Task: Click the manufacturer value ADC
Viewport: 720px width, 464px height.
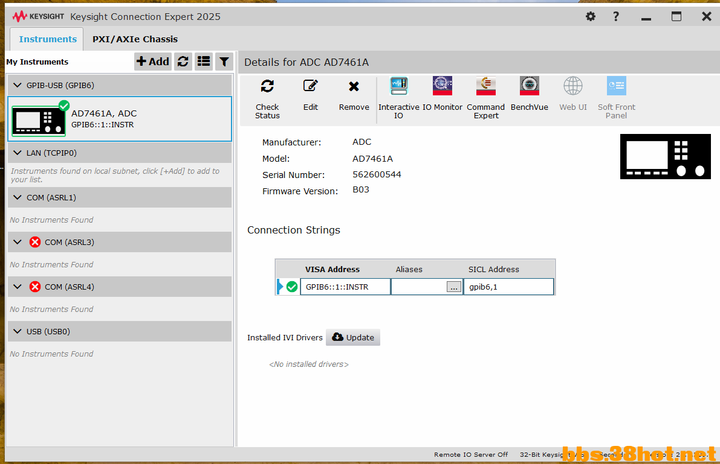Action: pyautogui.click(x=362, y=142)
